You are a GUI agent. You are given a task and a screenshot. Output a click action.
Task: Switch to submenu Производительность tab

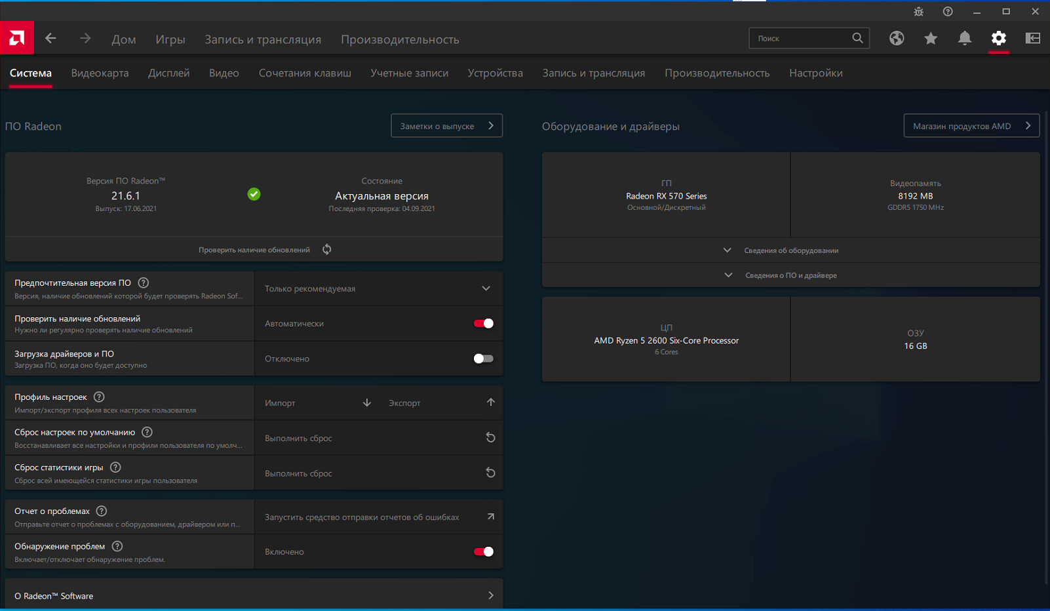pyautogui.click(x=717, y=73)
